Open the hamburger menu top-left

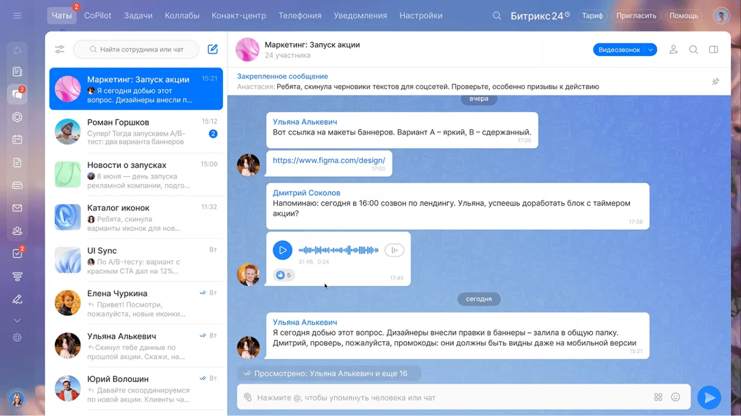(17, 15)
